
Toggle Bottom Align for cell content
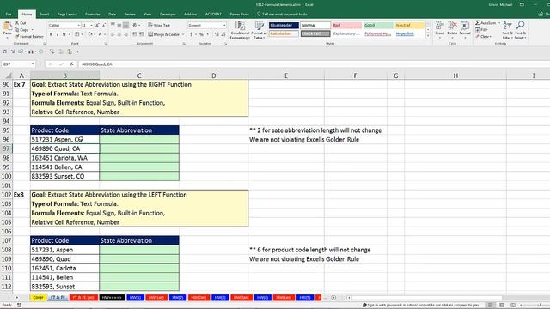pyautogui.click(x=125, y=25)
